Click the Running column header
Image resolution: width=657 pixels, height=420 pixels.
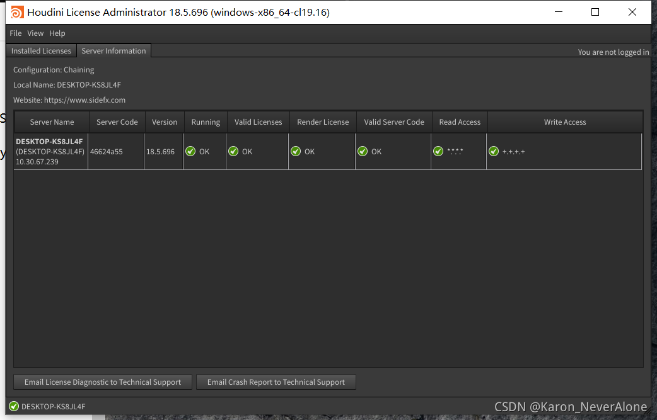coord(206,122)
